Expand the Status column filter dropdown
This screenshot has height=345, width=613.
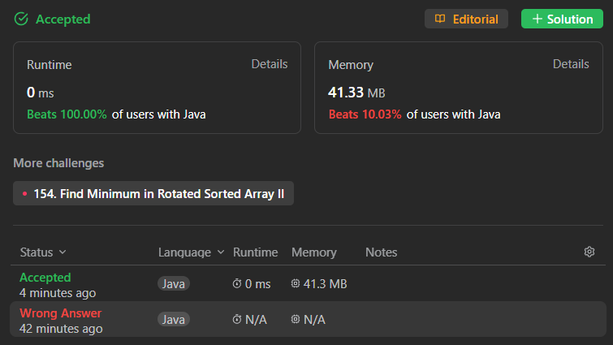tap(63, 252)
